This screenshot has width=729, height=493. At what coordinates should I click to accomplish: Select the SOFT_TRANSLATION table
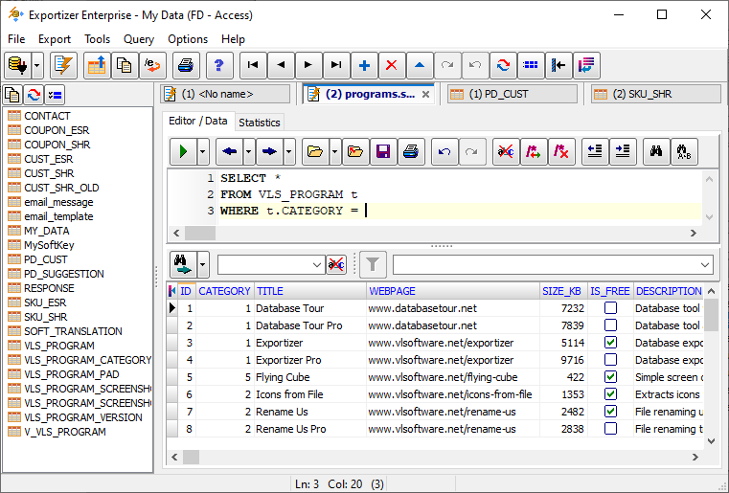click(x=73, y=331)
